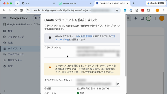The image size is (167, 94).
Task: Open the Google account avatar in Cloud header
Action: point(162,18)
